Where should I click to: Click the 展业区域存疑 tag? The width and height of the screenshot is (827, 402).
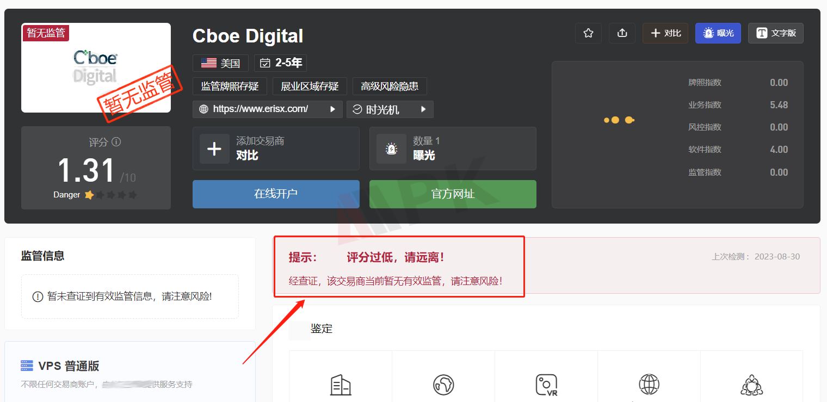[x=310, y=86]
